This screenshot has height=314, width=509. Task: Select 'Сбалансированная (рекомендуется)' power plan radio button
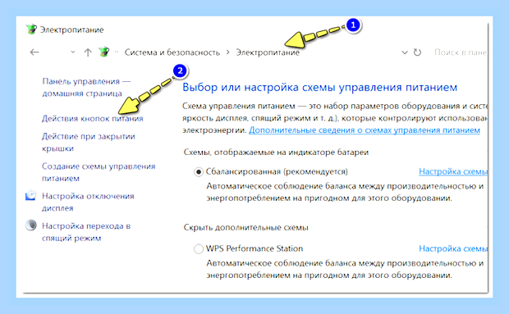(x=199, y=171)
